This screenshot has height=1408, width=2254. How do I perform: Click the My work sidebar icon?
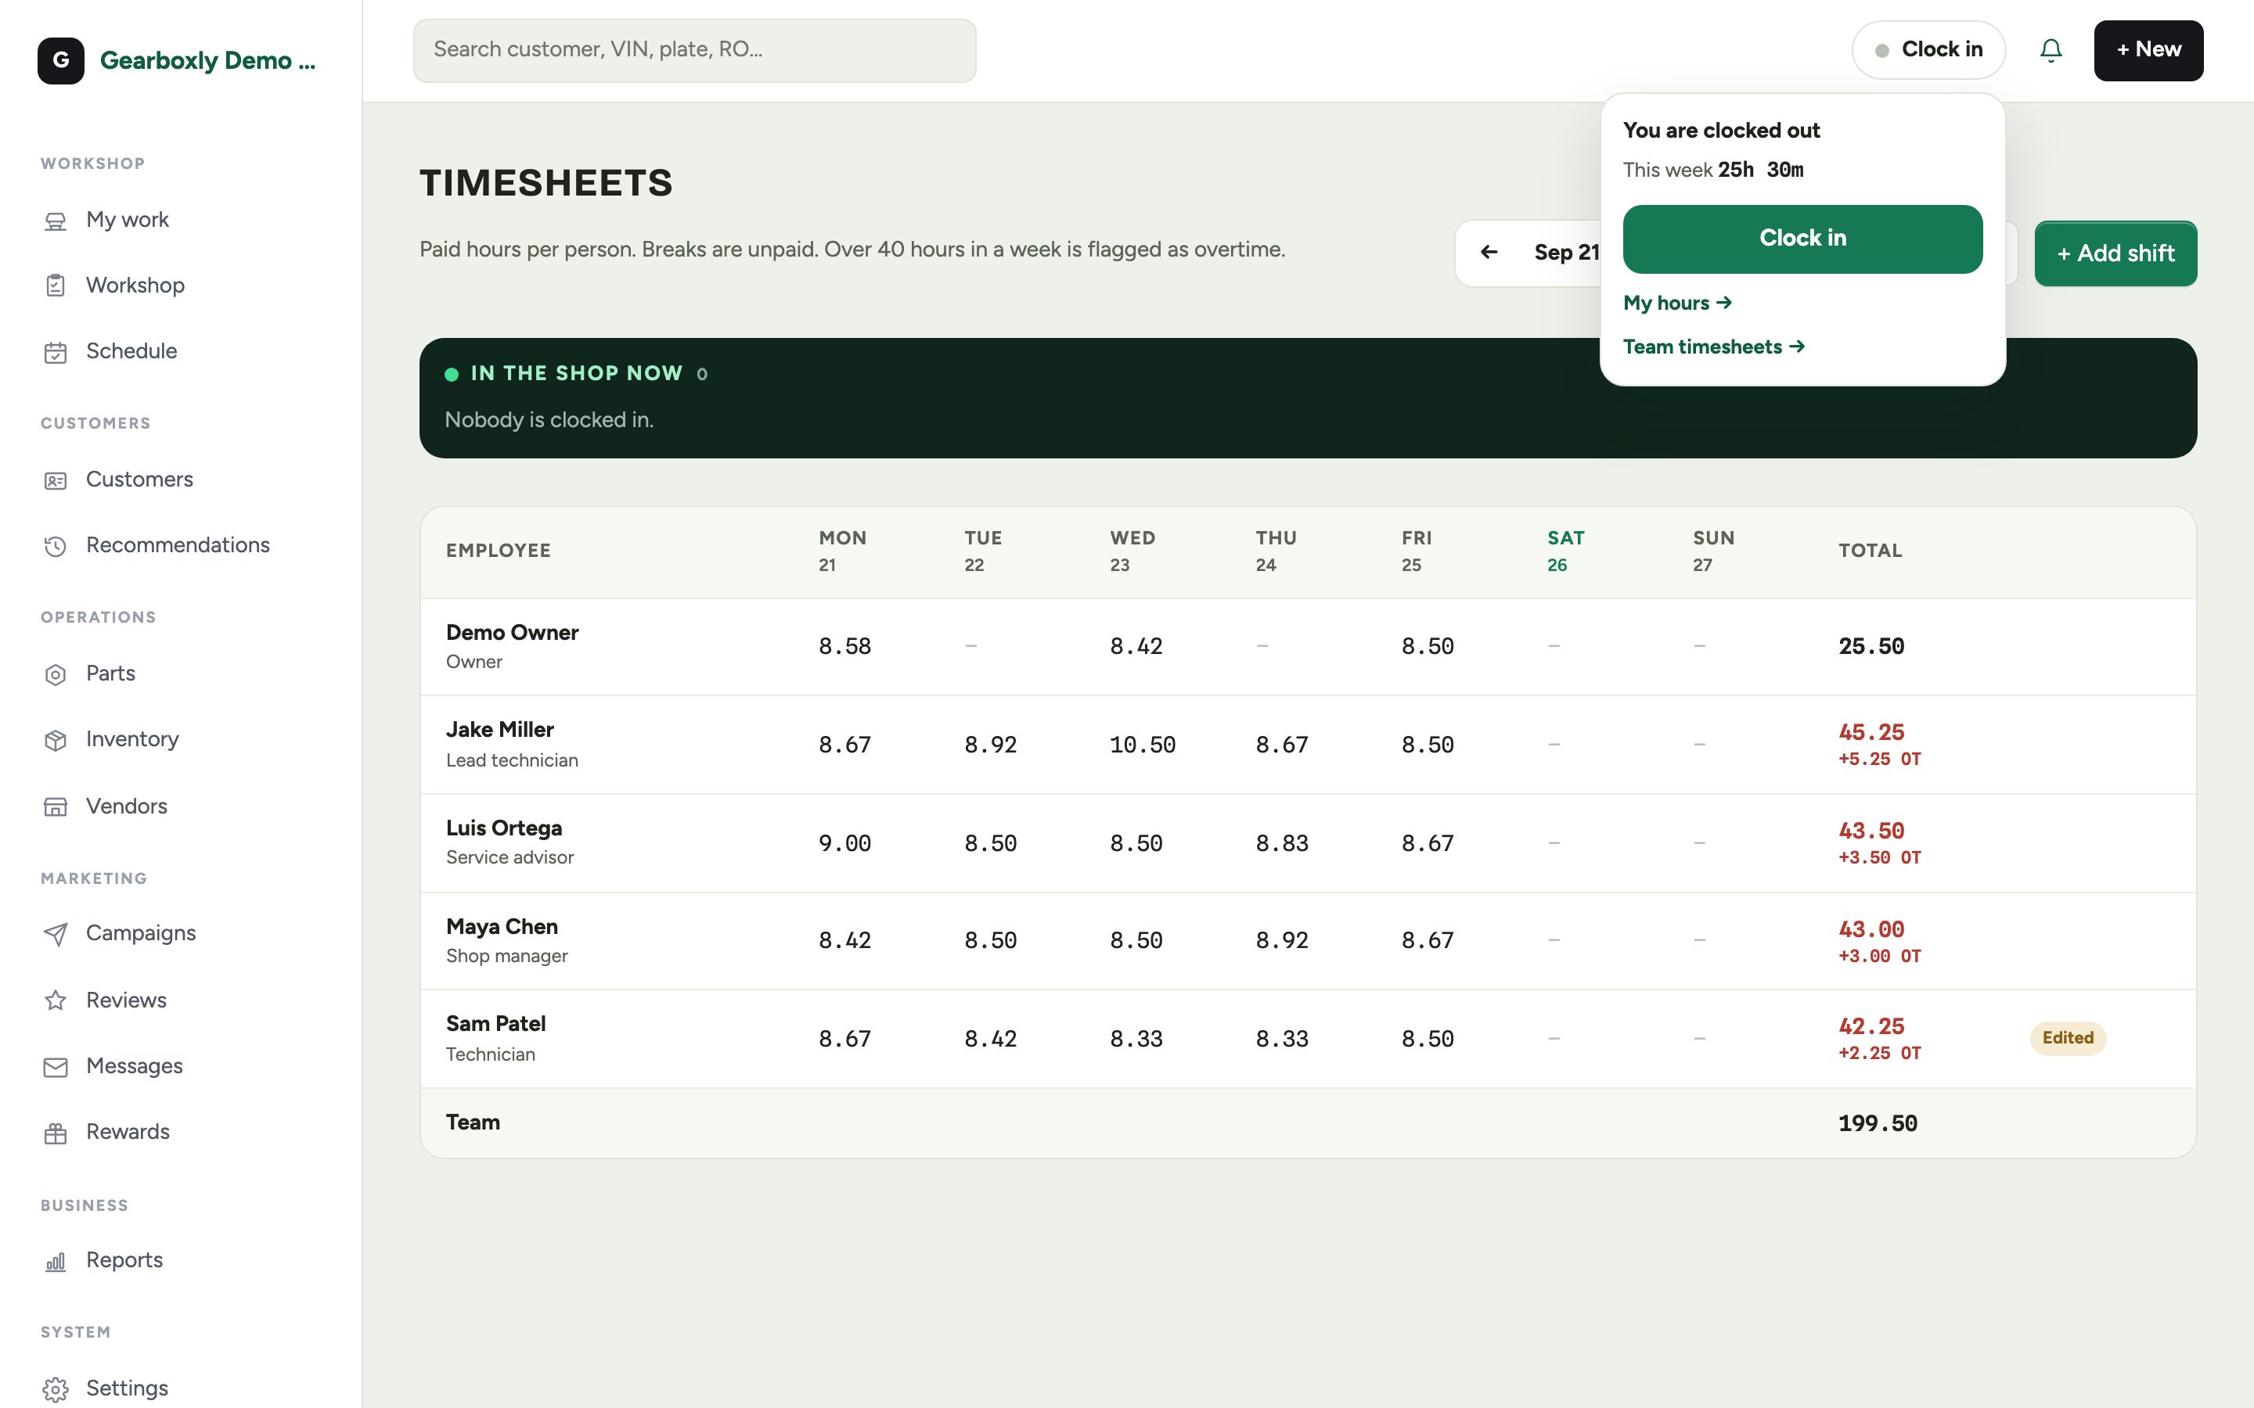(56, 221)
